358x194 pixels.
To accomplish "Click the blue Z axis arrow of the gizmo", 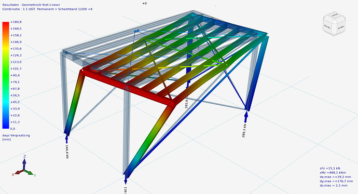I will tap(24, 163).
